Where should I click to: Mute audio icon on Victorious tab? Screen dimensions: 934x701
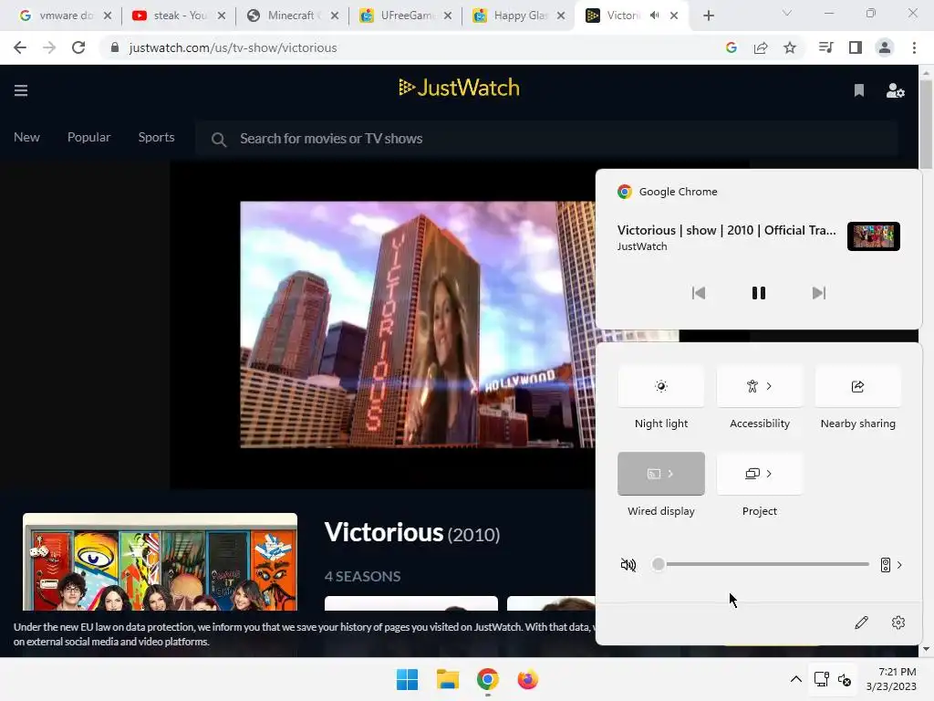pos(655,16)
